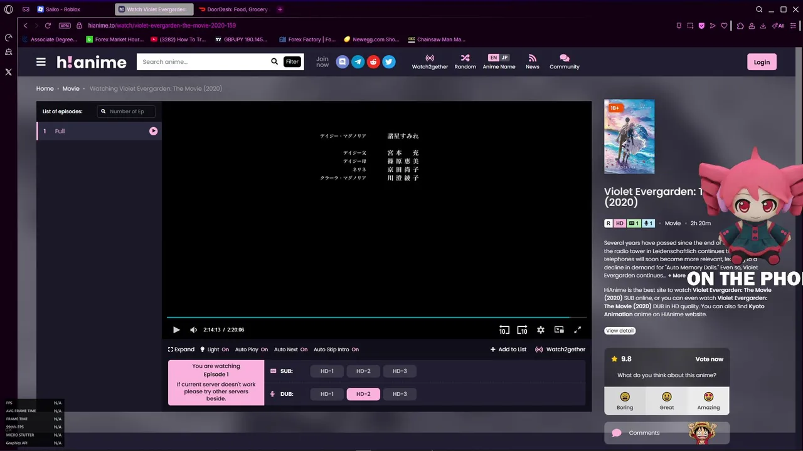Go to Movie breadcrumb

[x=71, y=89]
